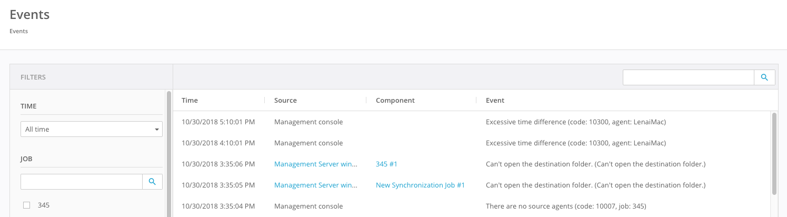787x217 pixels.
Task: Click the Events breadcrumb link
Action: (x=18, y=31)
